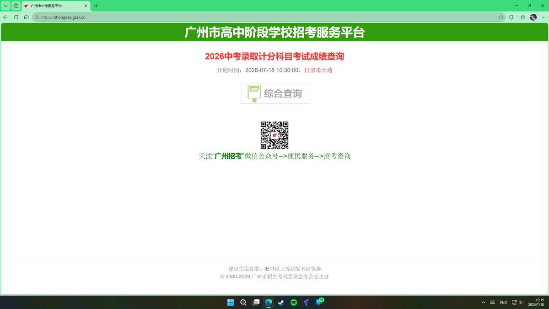Image resolution: width=549 pixels, height=309 pixels.
Task: Click the 2026中考录取计分科目考试成绩查询 heading
Action: 274,56
